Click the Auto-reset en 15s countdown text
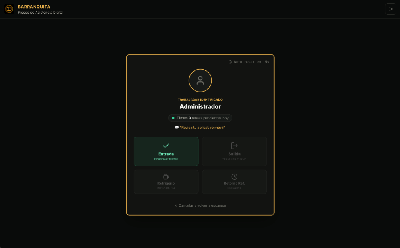 tap(251, 62)
